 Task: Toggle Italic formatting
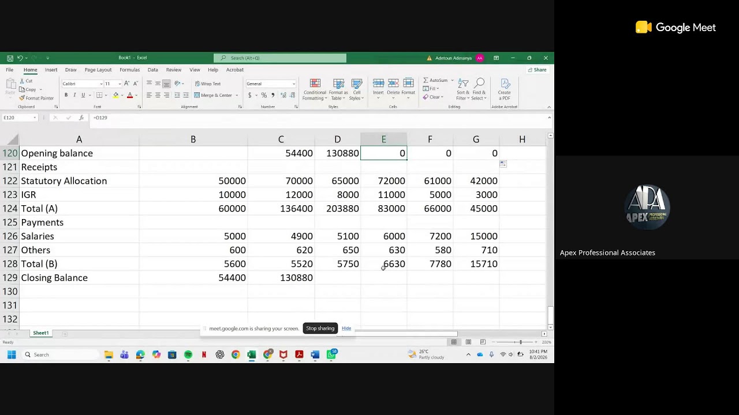pos(74,95)
